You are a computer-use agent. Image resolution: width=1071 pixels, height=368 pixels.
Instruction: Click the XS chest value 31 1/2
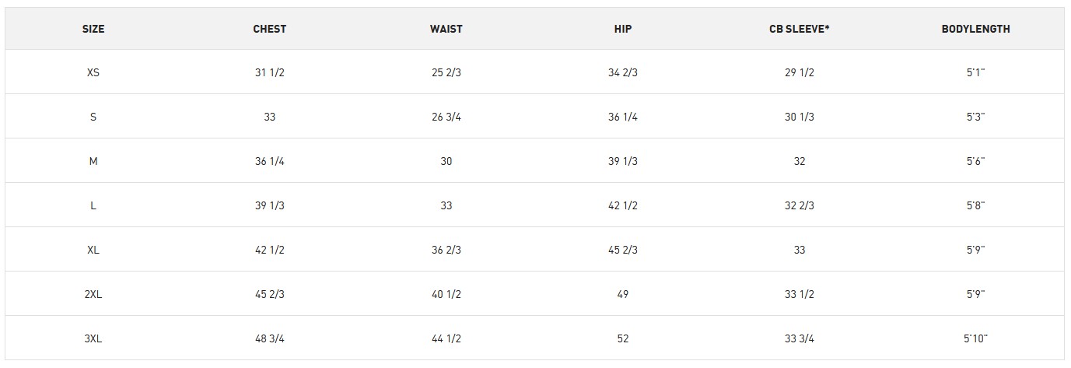[x=270, y=72]
